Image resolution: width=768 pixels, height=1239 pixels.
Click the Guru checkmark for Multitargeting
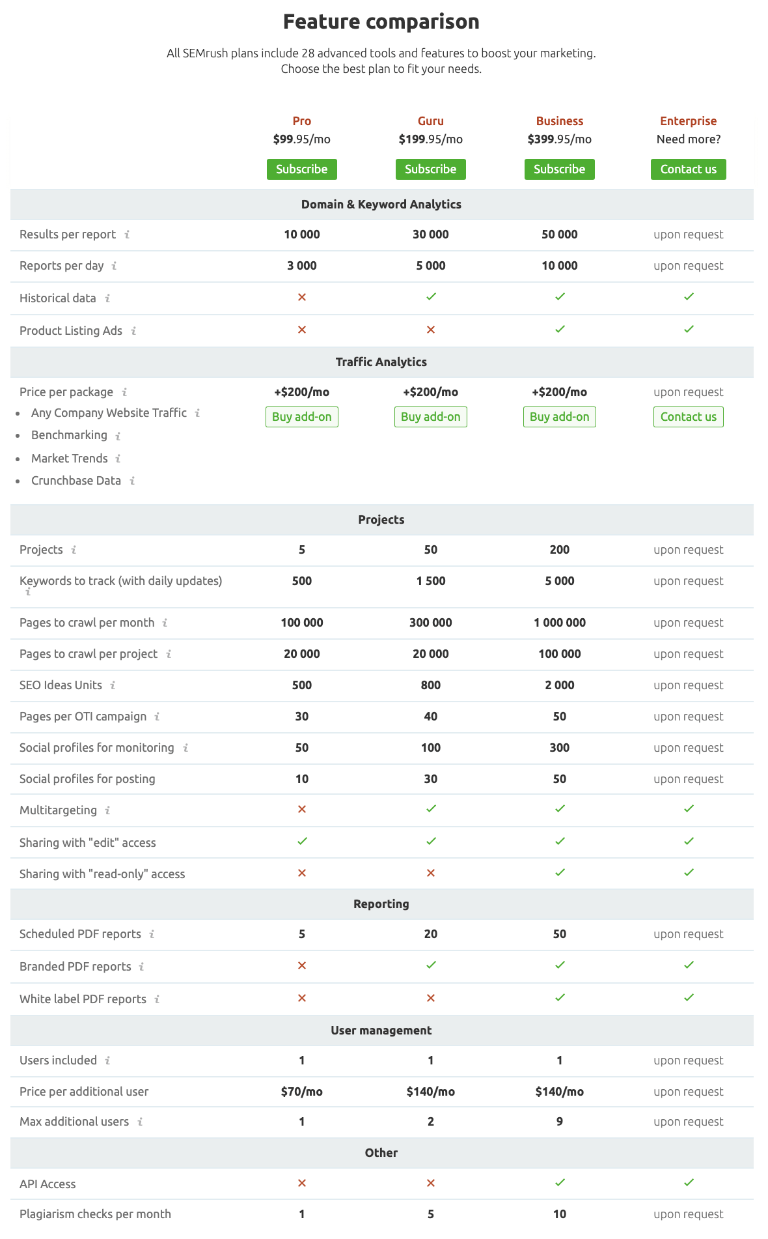pyautogui.click(x=431, y=808)
